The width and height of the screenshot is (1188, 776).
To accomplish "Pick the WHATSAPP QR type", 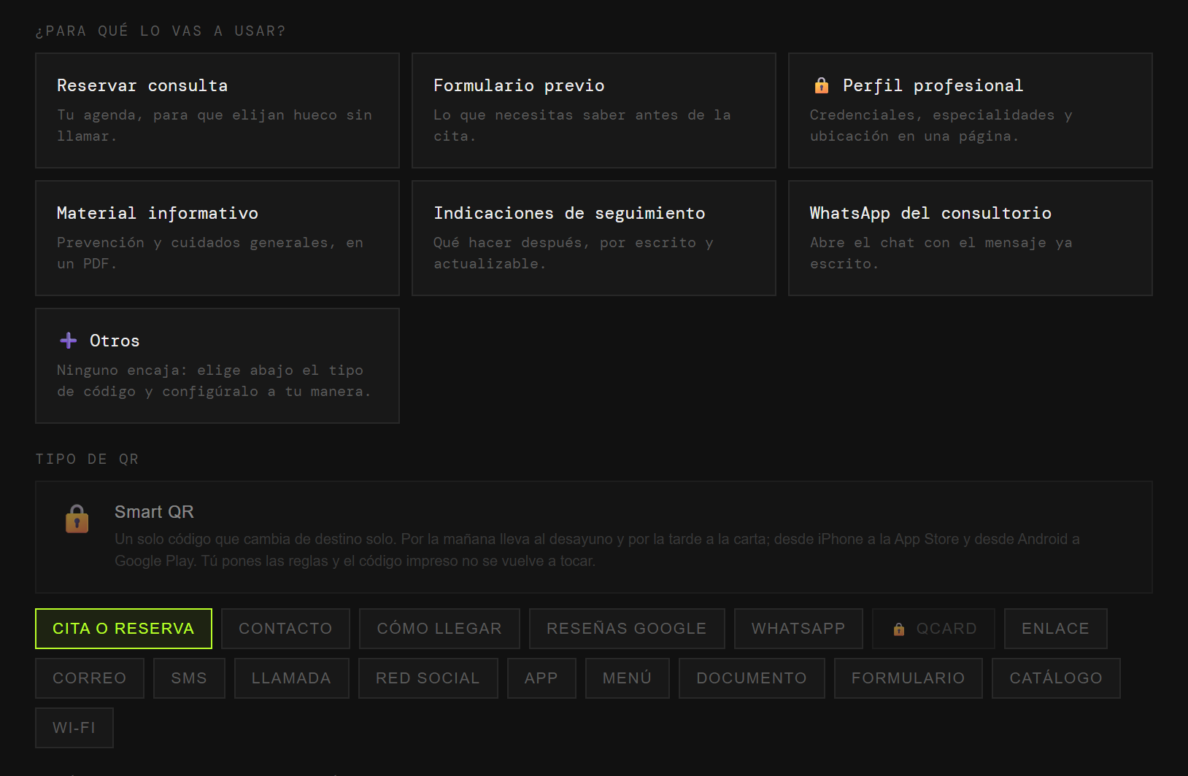I will 798,629.
